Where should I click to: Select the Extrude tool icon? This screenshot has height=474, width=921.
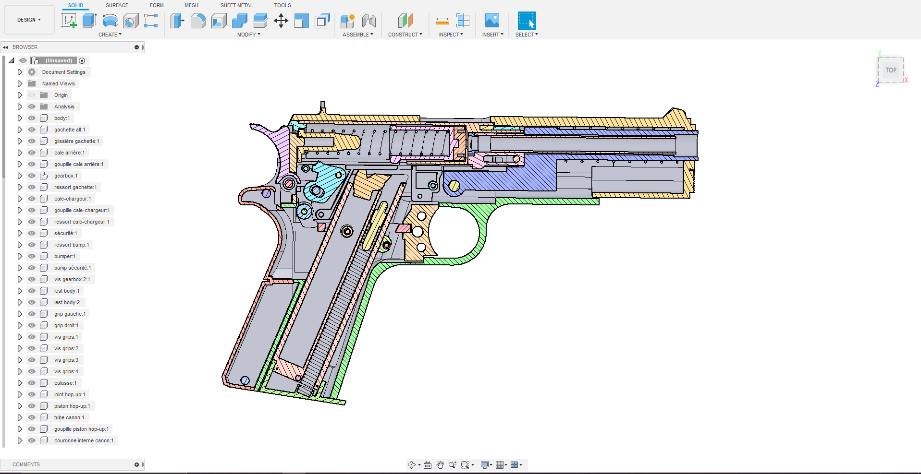click(89, 21)
